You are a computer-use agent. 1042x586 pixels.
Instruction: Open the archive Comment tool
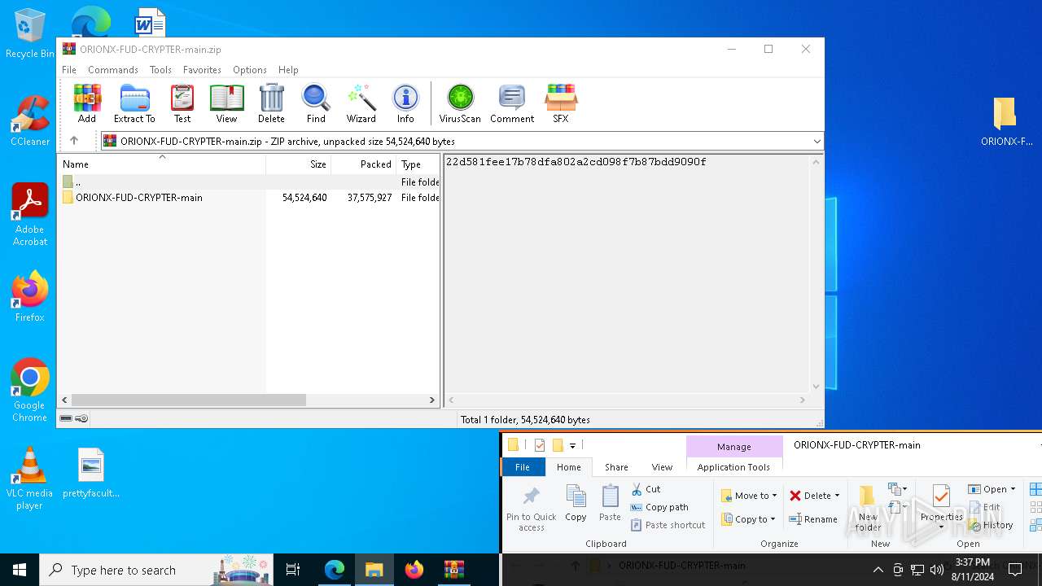[x=512, y=103]
